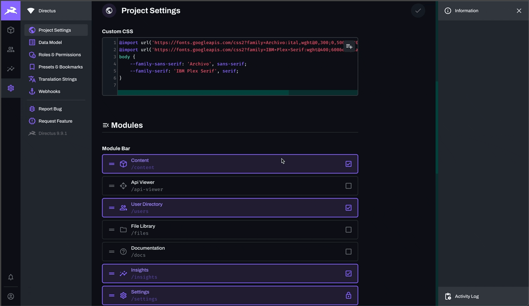The width and height of the screenshot is (529, 306).
Task: Click the lock icon on Settings module
Action: 348,295
